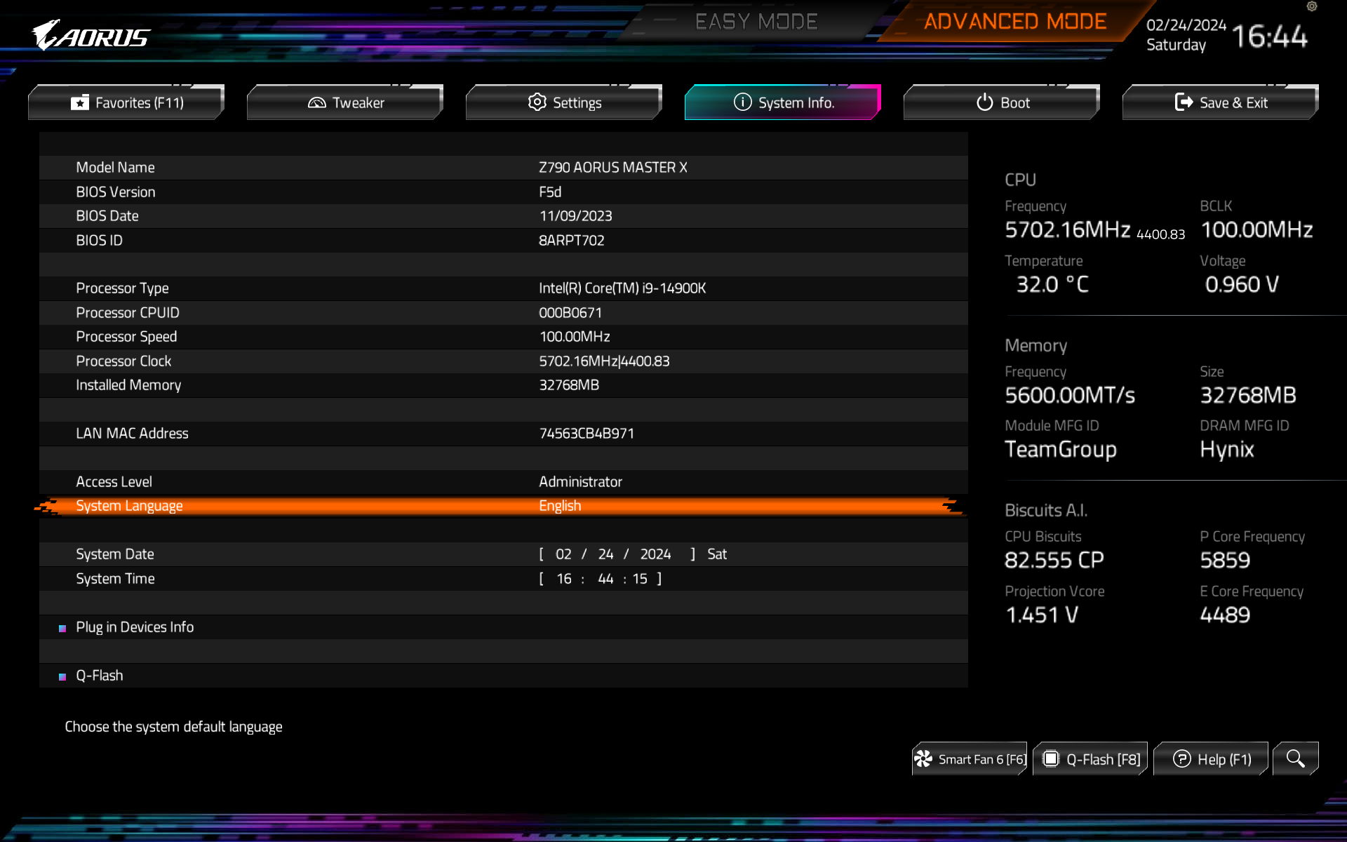Open Help question mark icon
Screen dimensions: 1347x842
(1181, 759)
